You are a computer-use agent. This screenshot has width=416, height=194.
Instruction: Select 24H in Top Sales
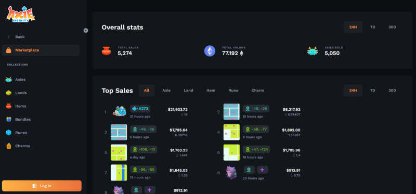click(x=353, y=90)
